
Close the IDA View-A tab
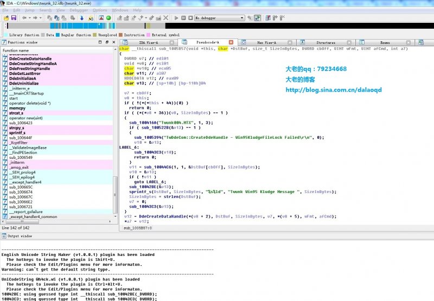pos(172,42)
